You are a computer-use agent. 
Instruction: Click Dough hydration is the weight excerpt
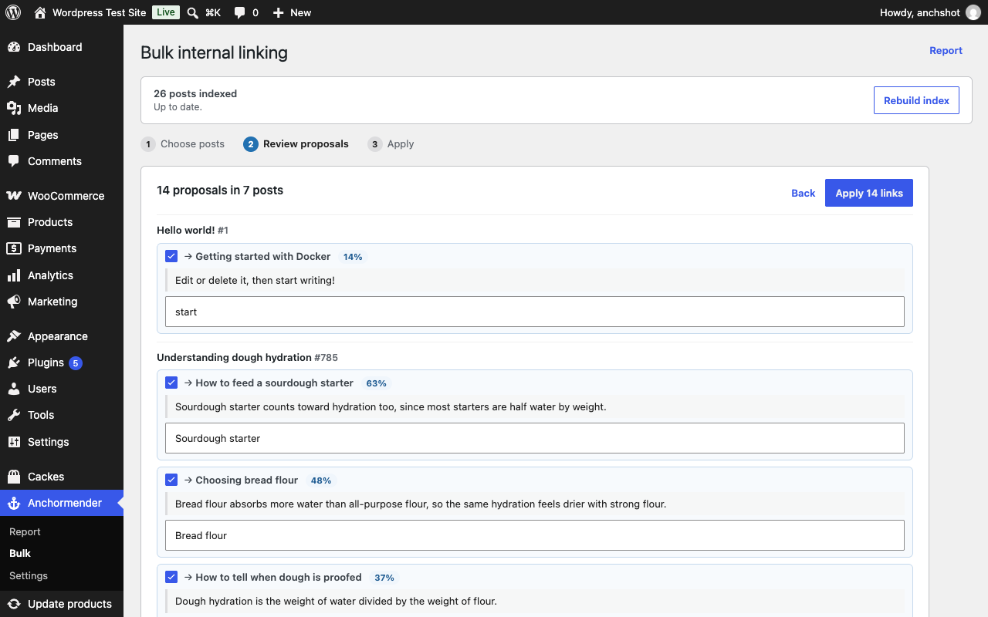(336, 601)
